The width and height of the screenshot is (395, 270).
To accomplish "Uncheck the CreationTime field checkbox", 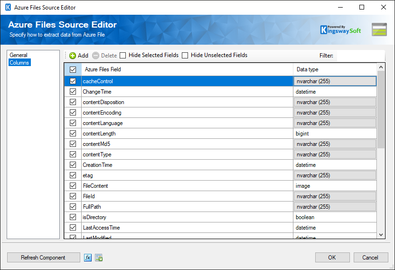I will (x=73, y=165).
